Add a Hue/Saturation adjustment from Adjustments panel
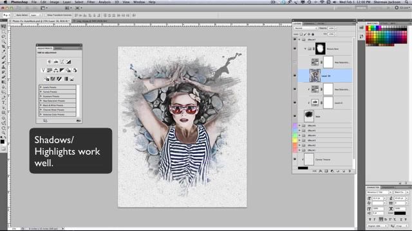This screenshot has height=231, width=412. click(x=50, y=70)
